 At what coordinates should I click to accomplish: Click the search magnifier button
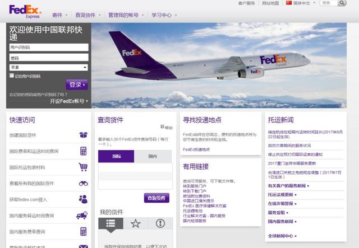tap(342, 3)
